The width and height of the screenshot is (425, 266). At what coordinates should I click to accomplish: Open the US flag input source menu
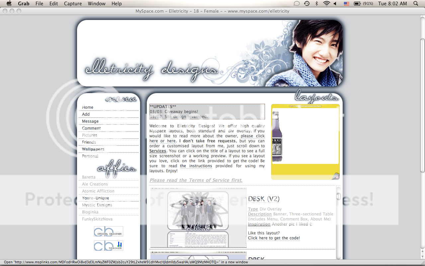346,4
